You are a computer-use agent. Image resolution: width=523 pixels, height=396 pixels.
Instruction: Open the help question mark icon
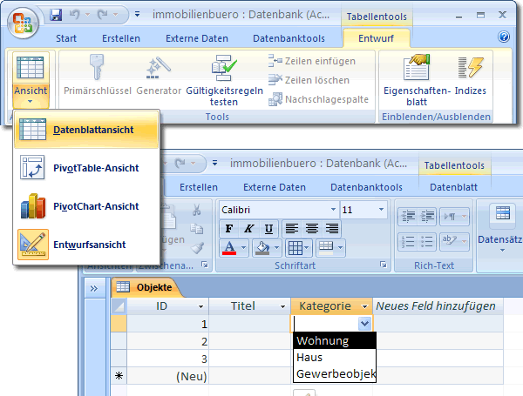[504, 37]
